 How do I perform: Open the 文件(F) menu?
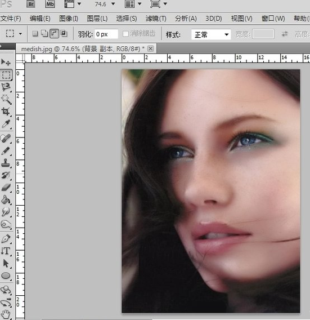[x=11, y=19]
